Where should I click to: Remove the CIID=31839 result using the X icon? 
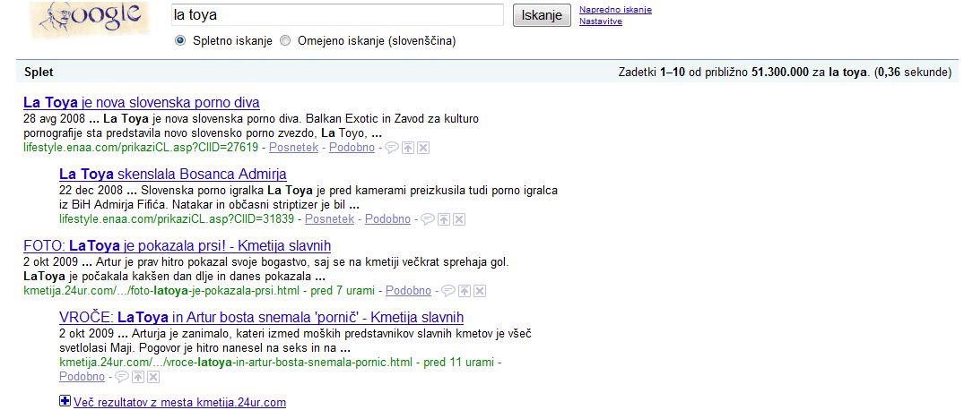pyautogui.click(x=459, y=219)
